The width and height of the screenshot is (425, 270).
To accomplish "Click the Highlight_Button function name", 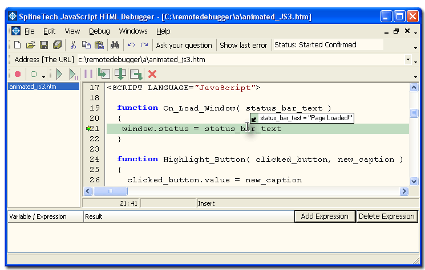I will [204, 159].
